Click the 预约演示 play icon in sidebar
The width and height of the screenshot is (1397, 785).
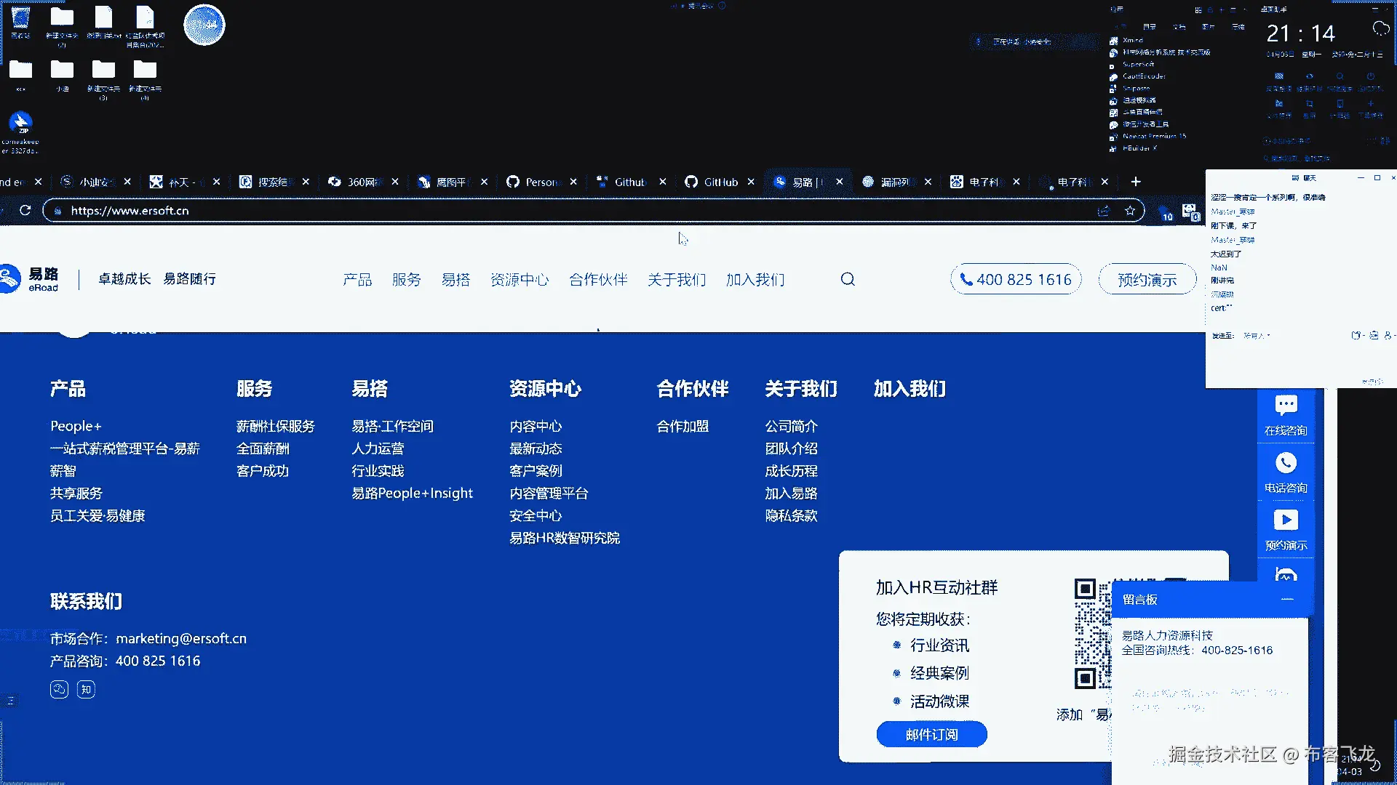tap(1286, 520)
